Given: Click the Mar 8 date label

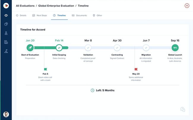Looking at the screenshot, I should 88,40.
